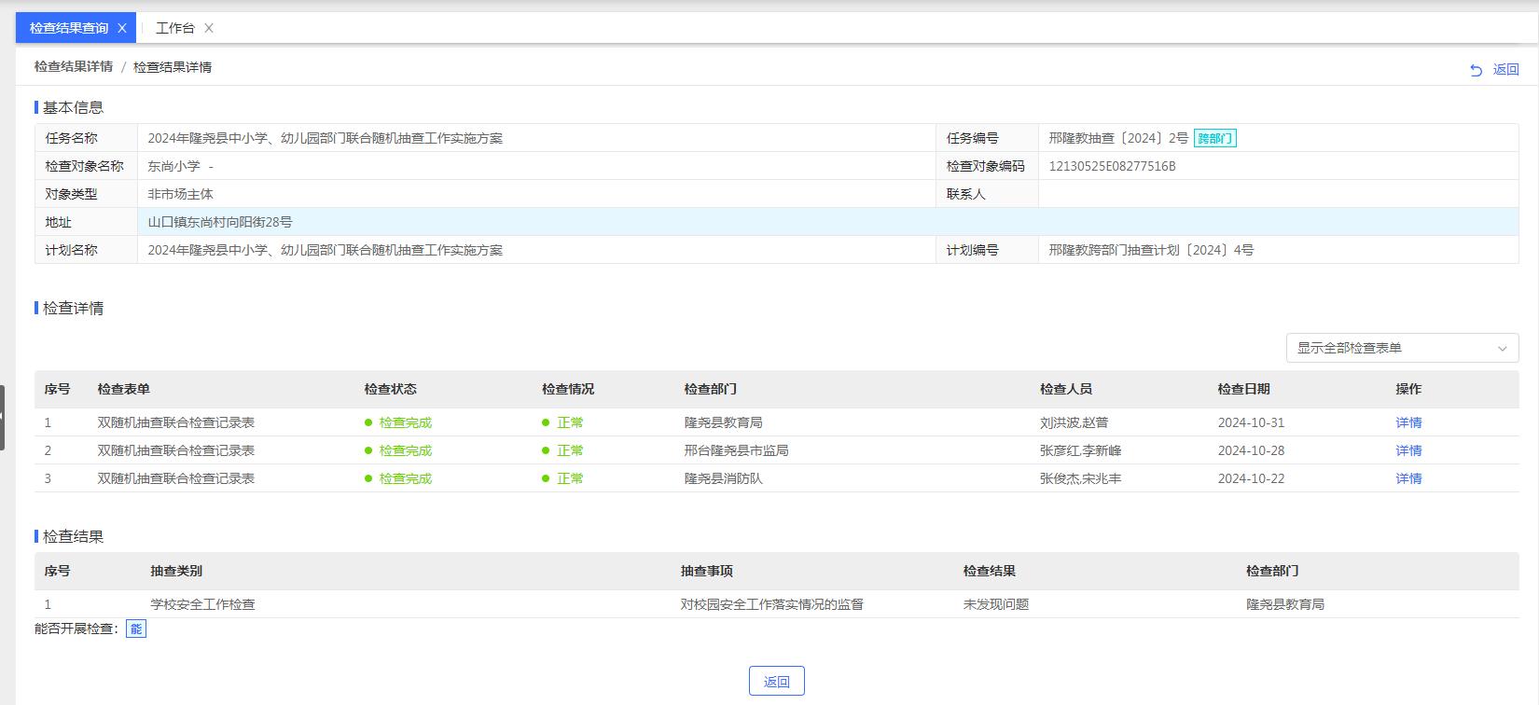Open 详情 for 邢台隆尧县市监局 inspection

1408,450
